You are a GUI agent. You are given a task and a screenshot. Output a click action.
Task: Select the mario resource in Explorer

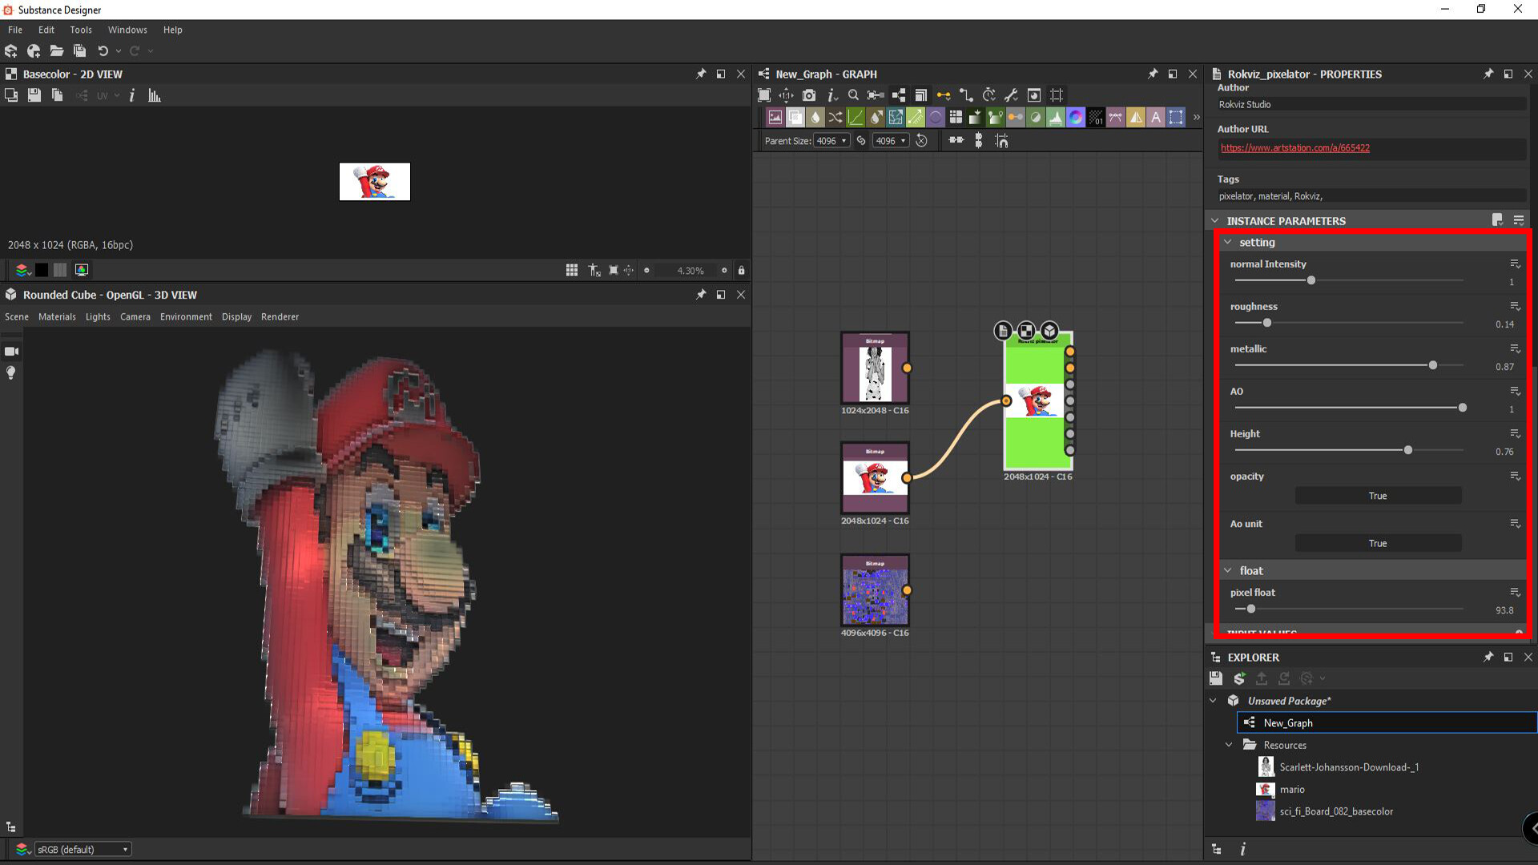coord(1290,789)
